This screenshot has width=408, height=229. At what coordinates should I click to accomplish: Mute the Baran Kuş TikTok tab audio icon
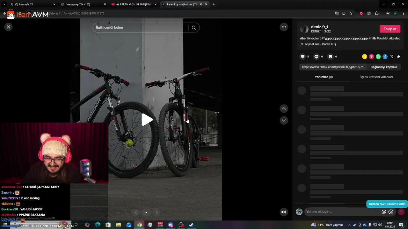click(x=201, y=4)
